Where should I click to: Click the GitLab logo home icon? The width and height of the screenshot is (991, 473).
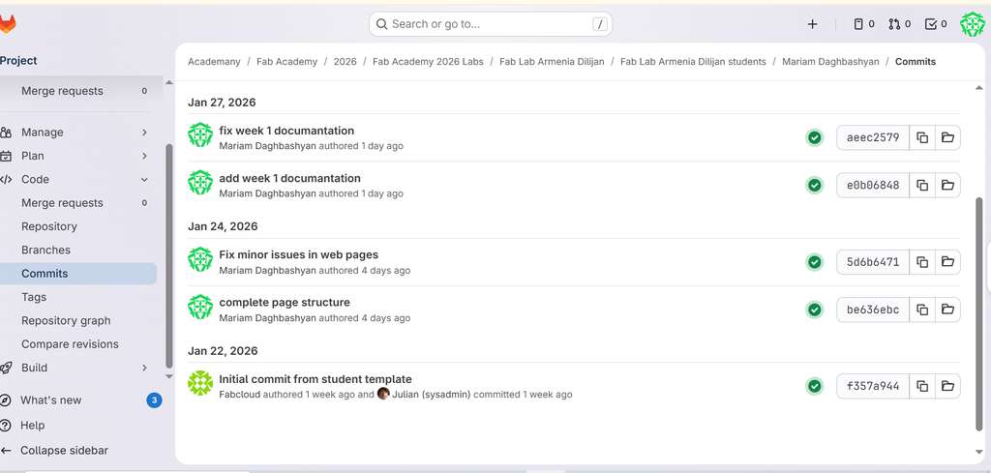(8, 24)
